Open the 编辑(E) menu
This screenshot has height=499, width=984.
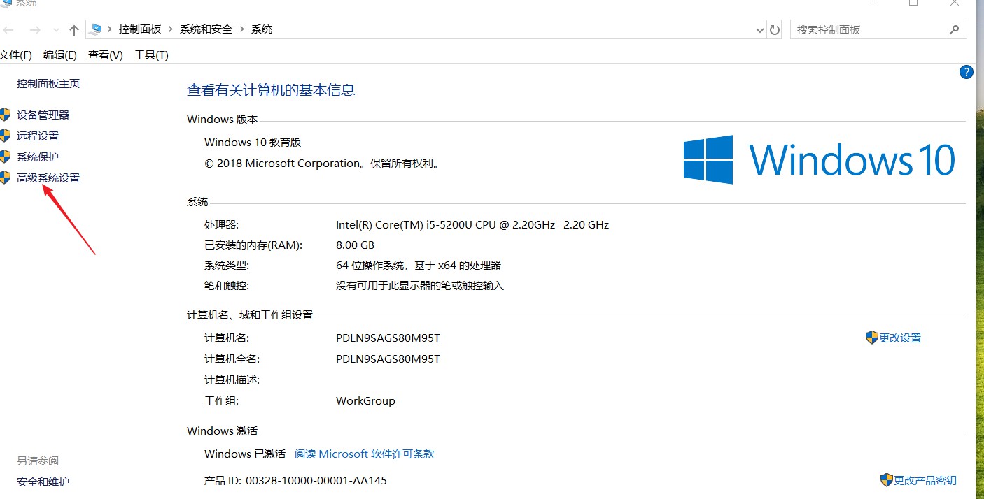coord(60,55)
